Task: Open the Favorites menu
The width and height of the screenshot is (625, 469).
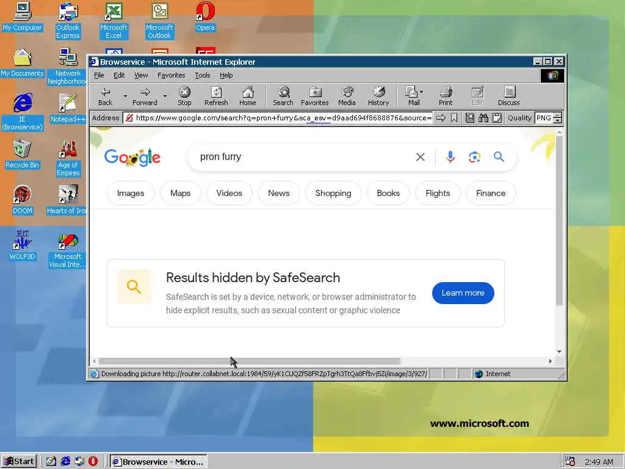Action: 171,75
